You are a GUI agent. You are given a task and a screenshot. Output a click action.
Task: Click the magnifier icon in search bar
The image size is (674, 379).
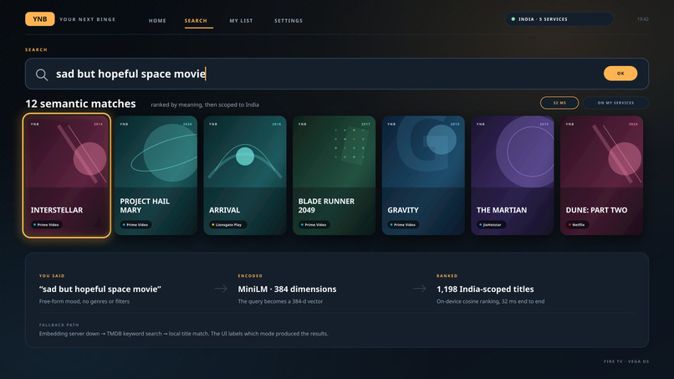coord(42,74)
